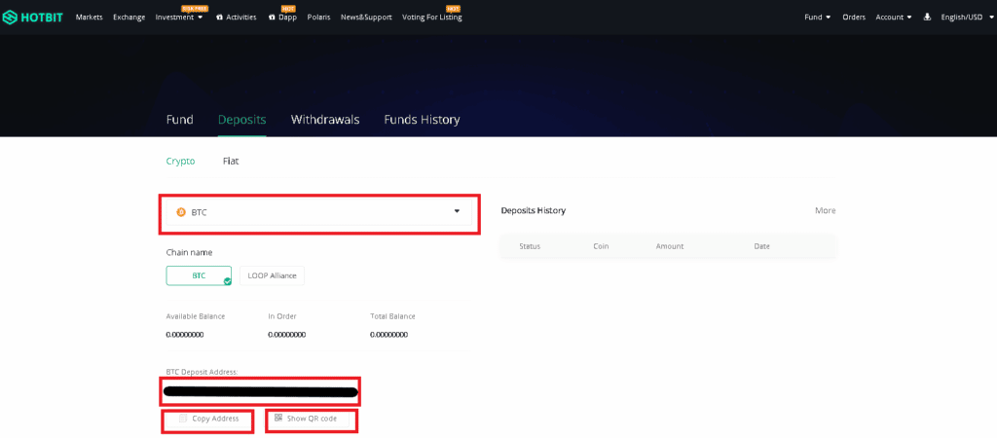The height and width of the screenshot is (438, 997).
Task: Click the Hotbit logo
Action: point(32,18)
